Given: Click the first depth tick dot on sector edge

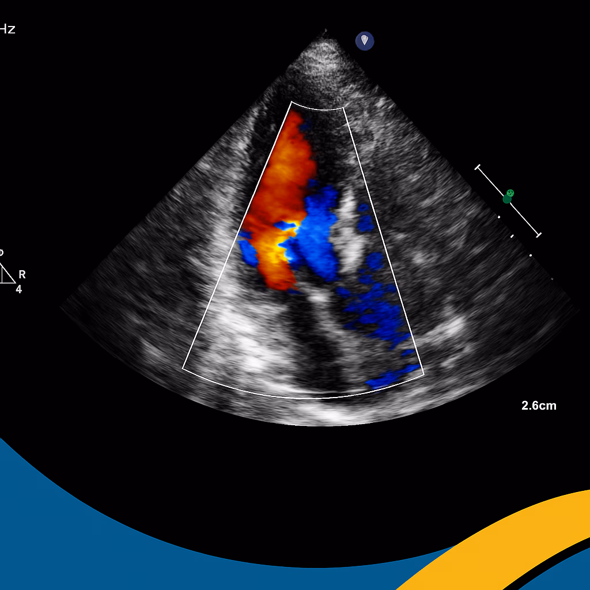Looking at the screenshot, I should [499, 217].
